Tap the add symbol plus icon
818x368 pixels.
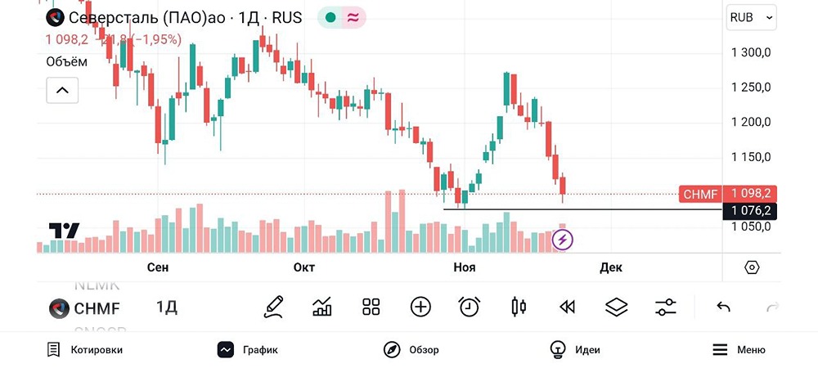click(420, 307)
